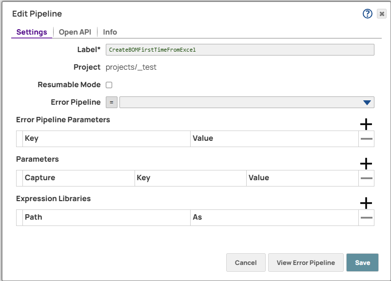Select the Capture column header in Parameters
Image resolution: width=391 pixels, height=281 pixels.
pos(78,178)
